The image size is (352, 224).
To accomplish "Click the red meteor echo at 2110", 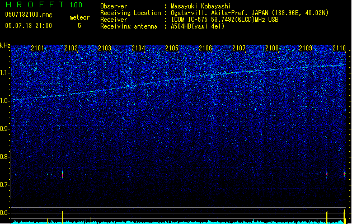I will point(344,174).
